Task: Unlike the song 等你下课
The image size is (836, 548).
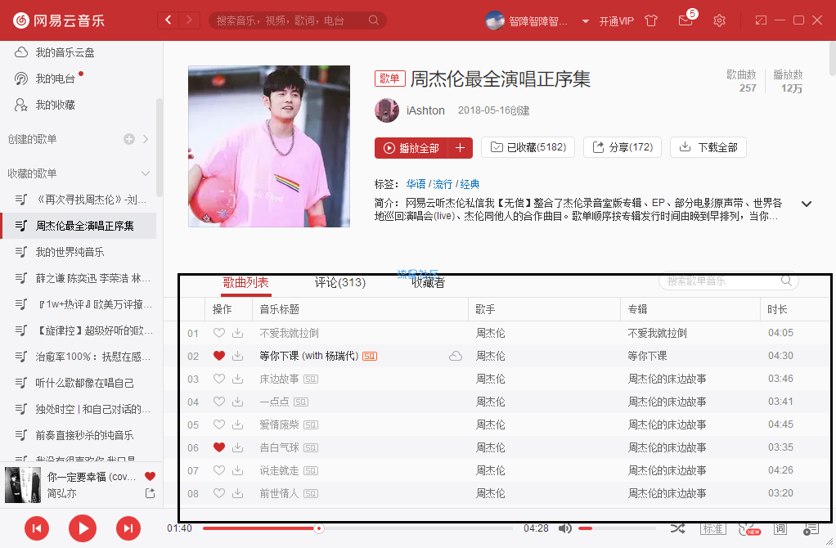Action: pos(219,356)
